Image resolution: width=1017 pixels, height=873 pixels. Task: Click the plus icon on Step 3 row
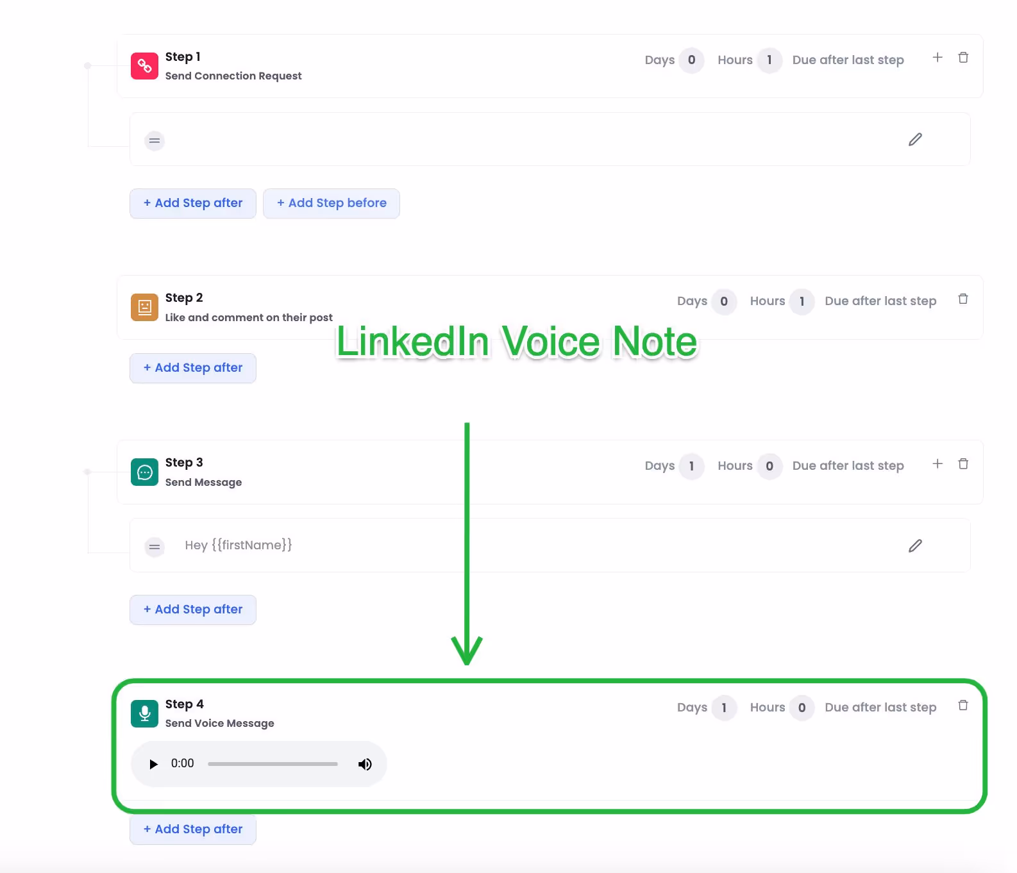pos(937,463)
